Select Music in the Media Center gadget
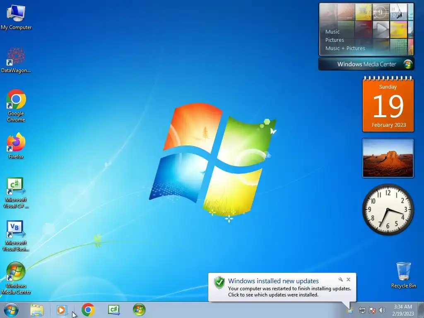The height and width of the screenshot is (318, 424). (x=332, y=31)
